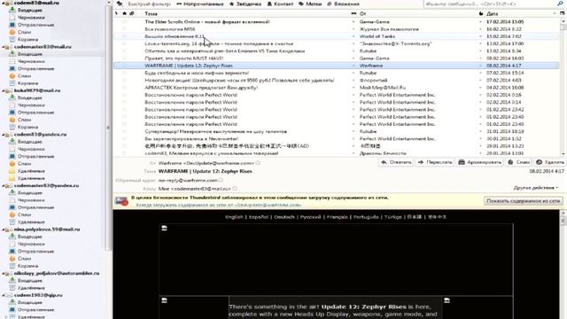Sort by the star column header
The image size is (567, 319).
pyautogui.click(x=124, y=13)
